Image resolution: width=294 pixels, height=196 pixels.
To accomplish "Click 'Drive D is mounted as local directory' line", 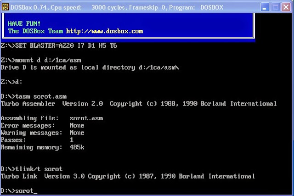I will pos(90,67).
